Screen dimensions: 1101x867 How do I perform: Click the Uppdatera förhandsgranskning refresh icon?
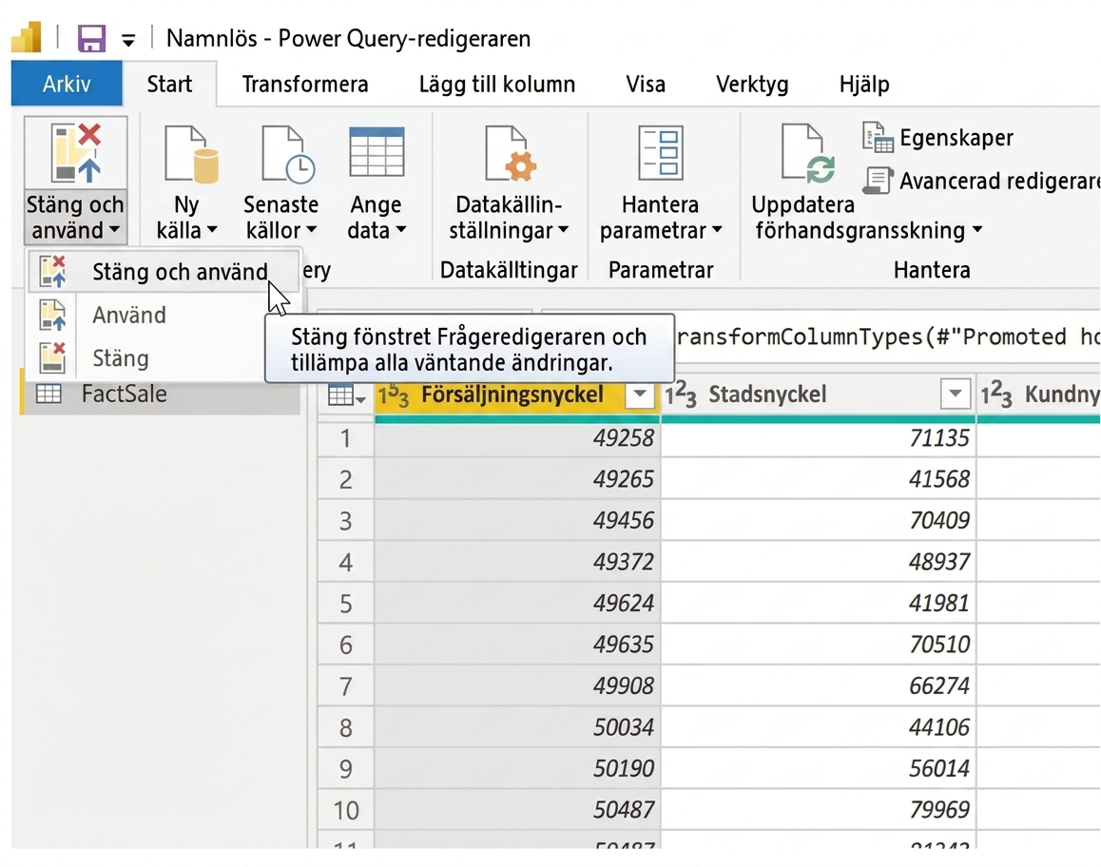click(807, 154)
